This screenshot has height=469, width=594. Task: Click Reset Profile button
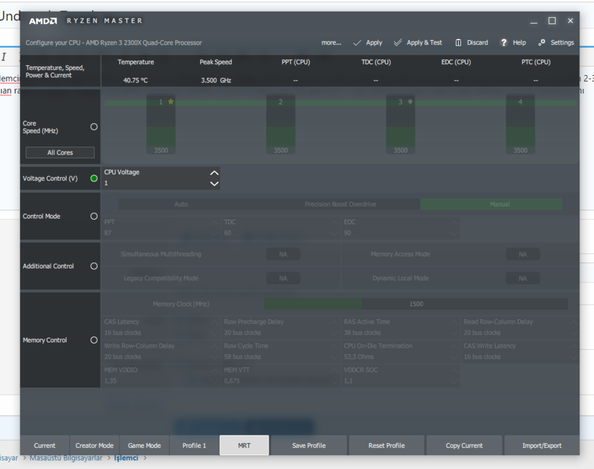[386, 445]
